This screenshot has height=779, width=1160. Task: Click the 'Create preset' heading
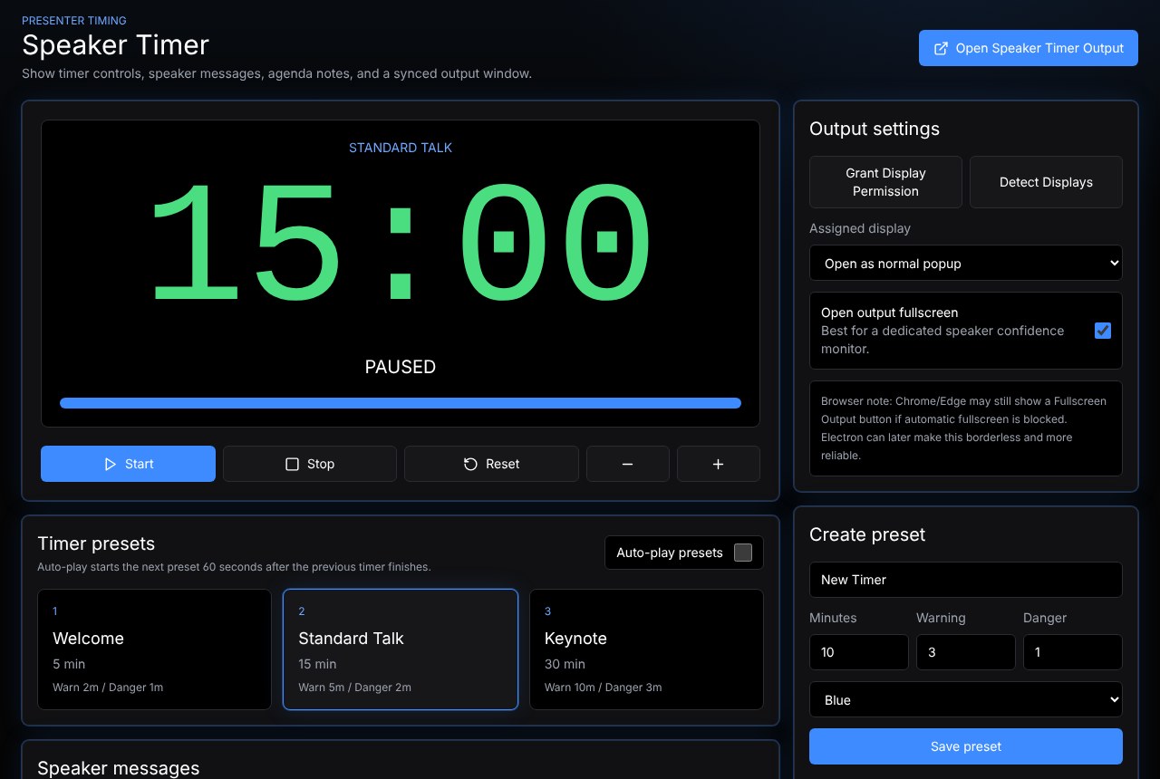(x=867, y=534)
